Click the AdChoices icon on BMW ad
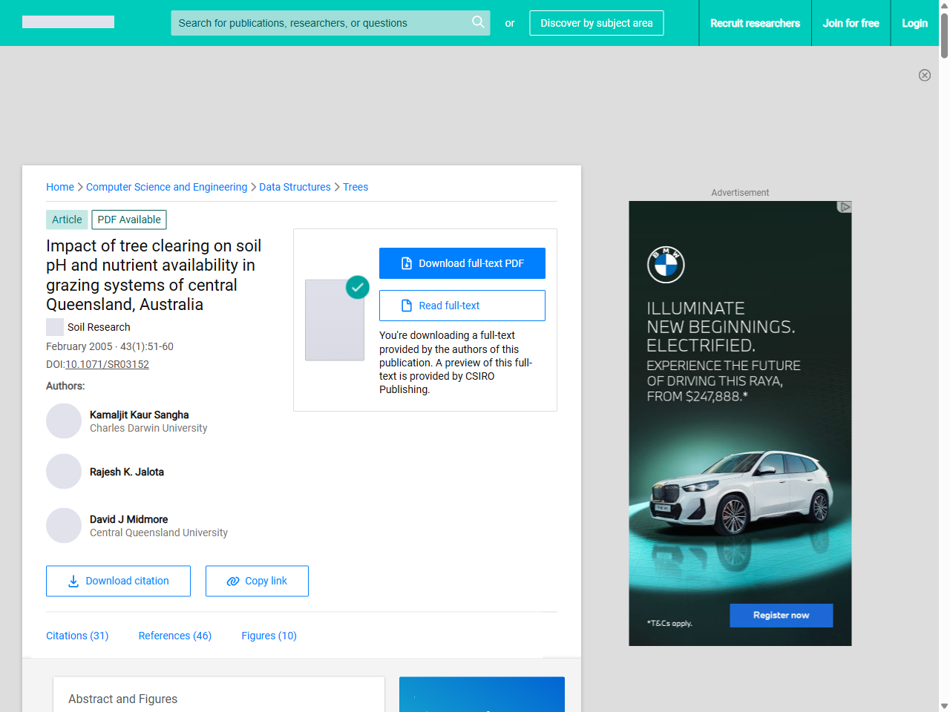The image size is (950, 712). [x=844, y=207]
